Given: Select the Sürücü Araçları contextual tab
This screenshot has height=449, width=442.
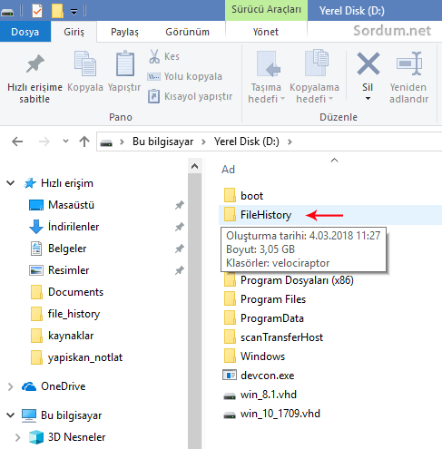Looking at the screenshot, I should (x=266, y=10).
